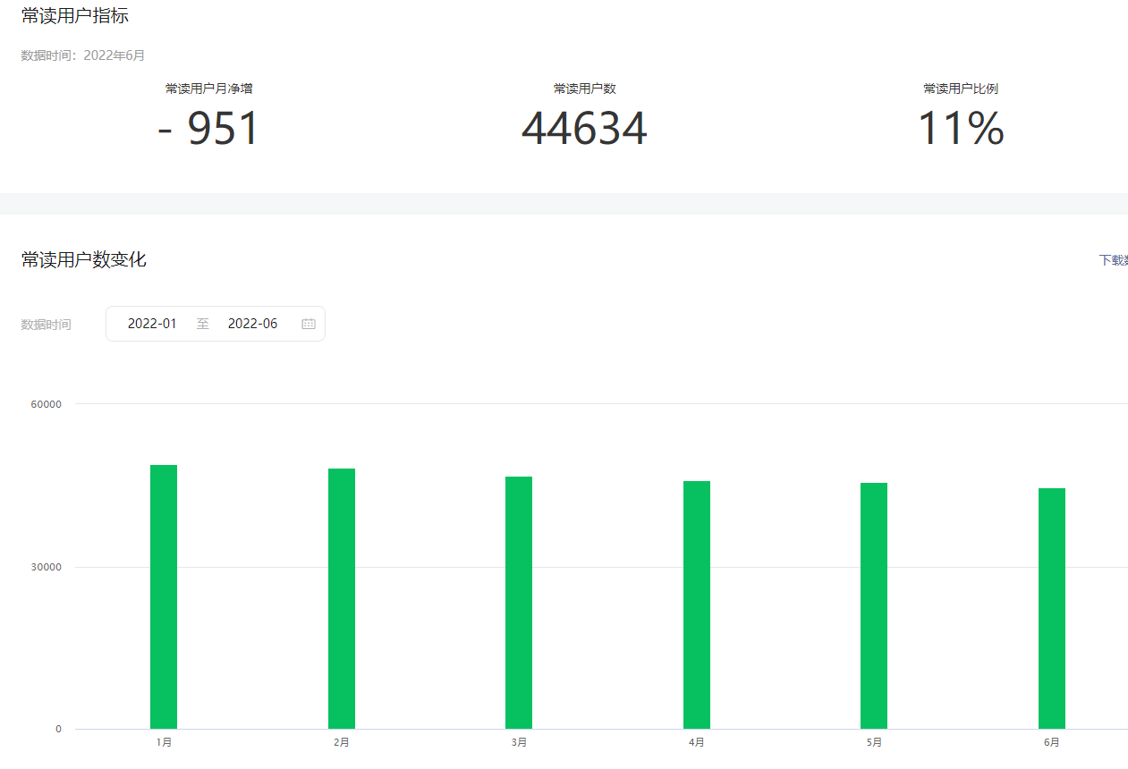Open the calendar icon in date range
Image resolution: width=1128 pixels, height=769 pixels.
309,324
